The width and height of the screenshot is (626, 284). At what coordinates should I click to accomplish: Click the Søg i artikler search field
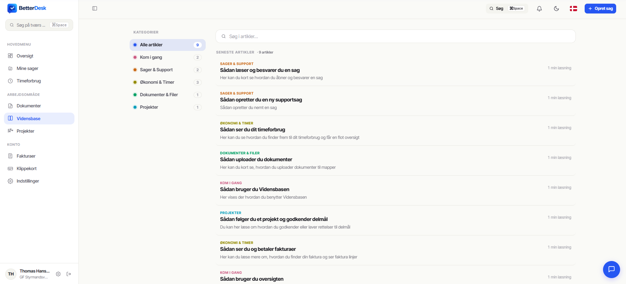tap(396, 36)
